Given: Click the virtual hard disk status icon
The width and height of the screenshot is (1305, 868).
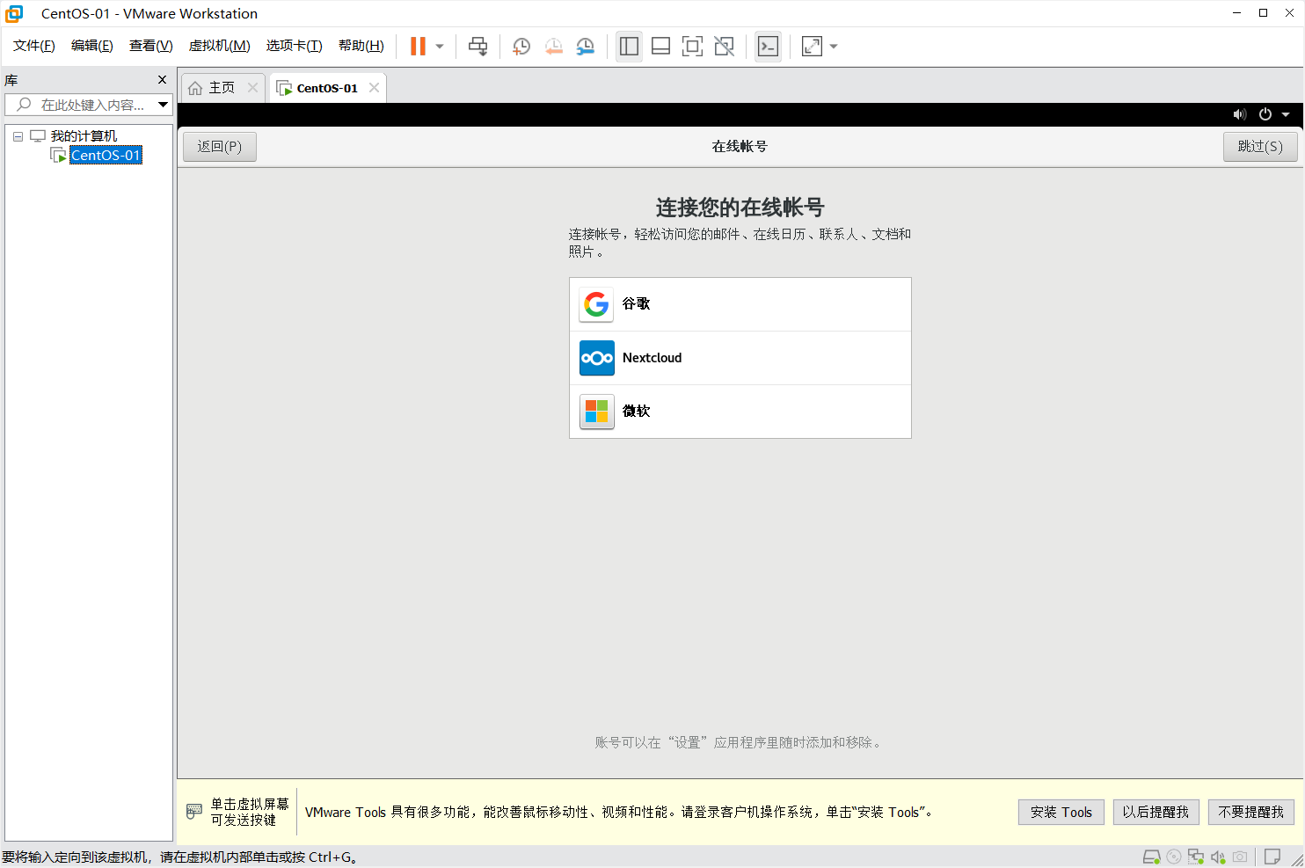Looking at the screenshot, I should pyautogui.click(x=1151, y=856).
